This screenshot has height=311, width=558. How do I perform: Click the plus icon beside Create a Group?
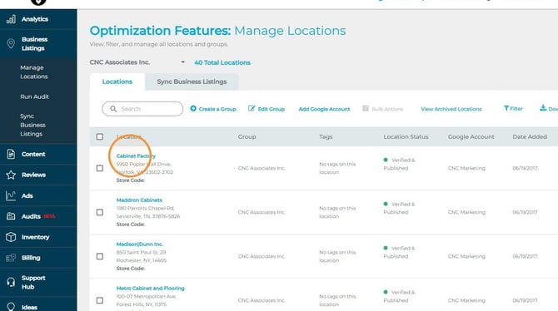point(193,108)
